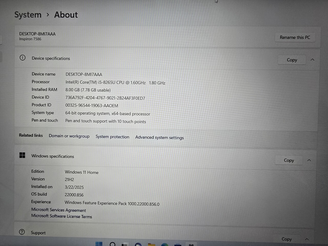Open System protection settings
This screenshot has height=246, width=328.
[x=112, y=137]
